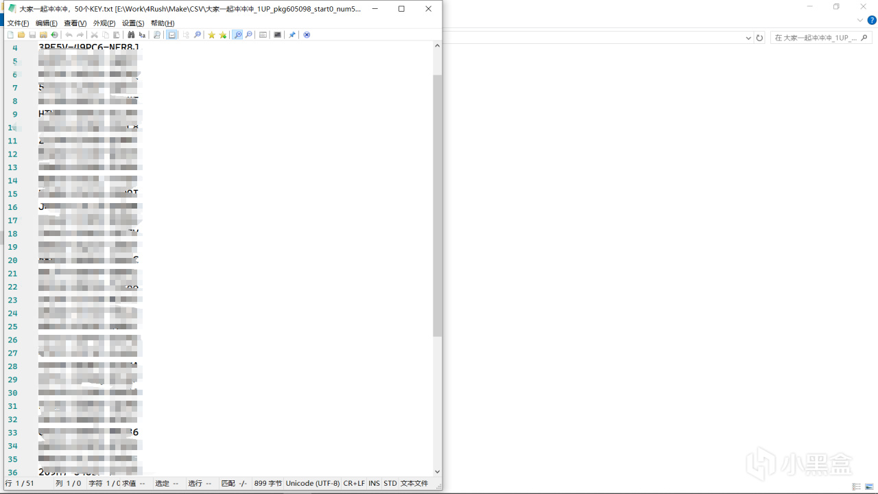Click line number 11 in the margin
Screen dimensions: 878x494
(13, 141)
